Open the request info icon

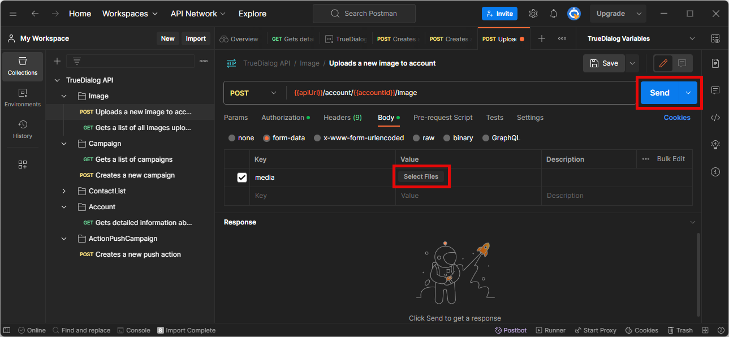[715, 172]
